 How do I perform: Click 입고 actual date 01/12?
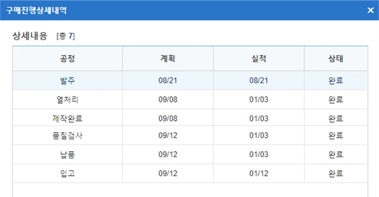(259, 173)
